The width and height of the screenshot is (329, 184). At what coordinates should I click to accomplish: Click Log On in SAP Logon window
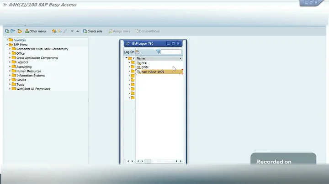click(x=129, y=52)
